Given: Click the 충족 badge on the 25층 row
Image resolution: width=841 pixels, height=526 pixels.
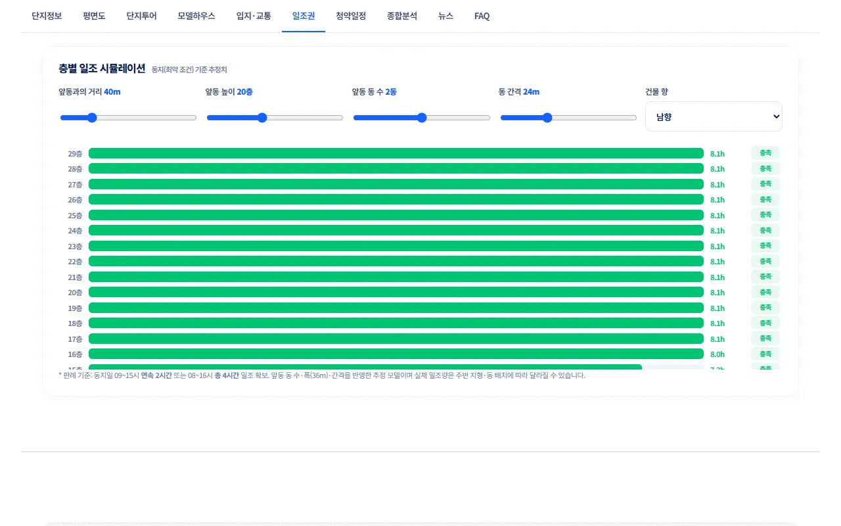Looking at the screenshot, I should pyautogui.click(x=765, y=214).
